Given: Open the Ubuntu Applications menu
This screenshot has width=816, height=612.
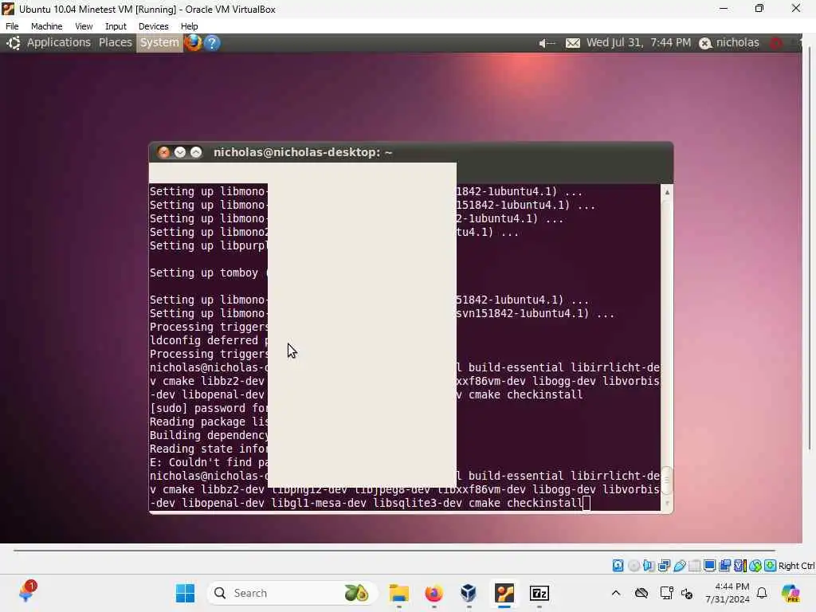Looking at the screenshot, I should pyautogui.click(x=58, y=43).
